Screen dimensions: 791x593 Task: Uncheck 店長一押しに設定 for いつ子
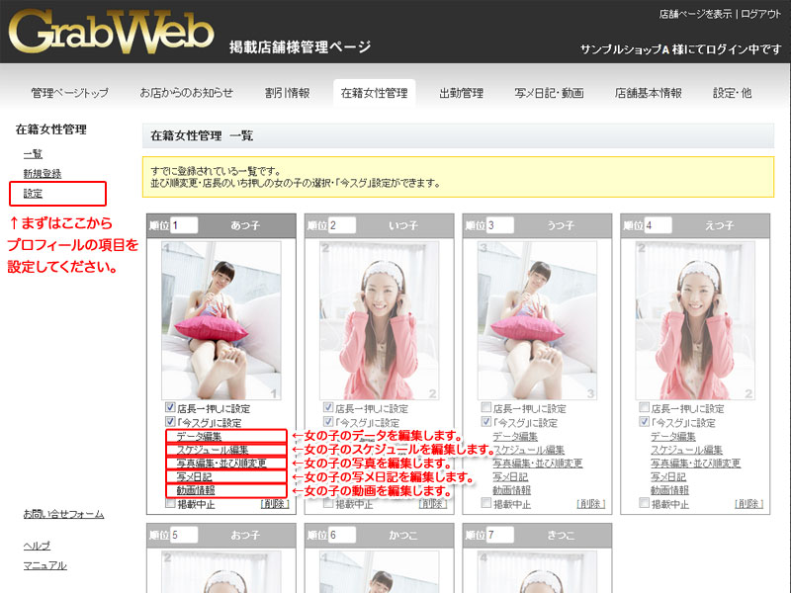pos(328,407)
